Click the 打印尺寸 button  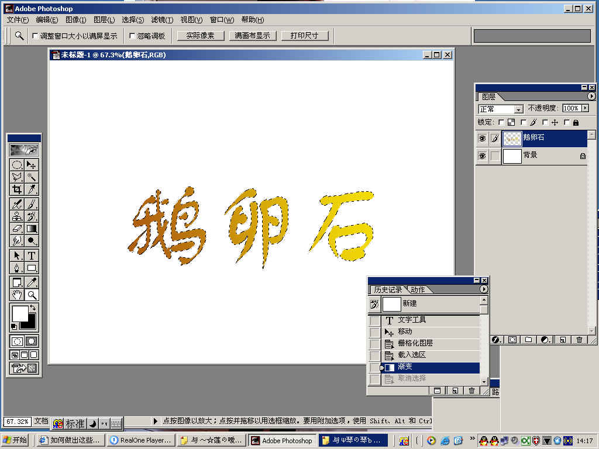[x=304, y=36]
